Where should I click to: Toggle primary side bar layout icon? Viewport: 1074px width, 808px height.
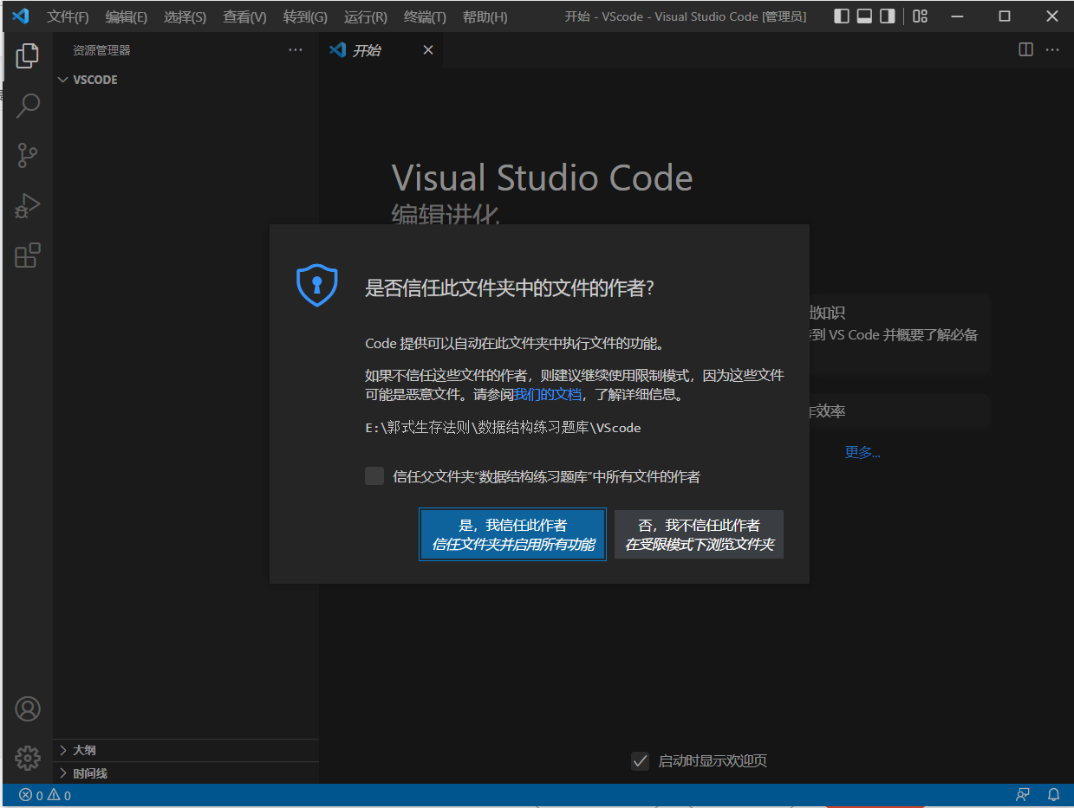point(842,16)
